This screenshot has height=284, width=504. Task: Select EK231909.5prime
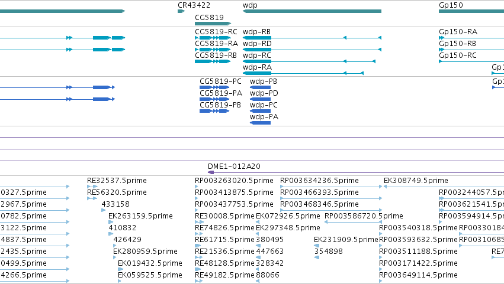coord(346,240)
